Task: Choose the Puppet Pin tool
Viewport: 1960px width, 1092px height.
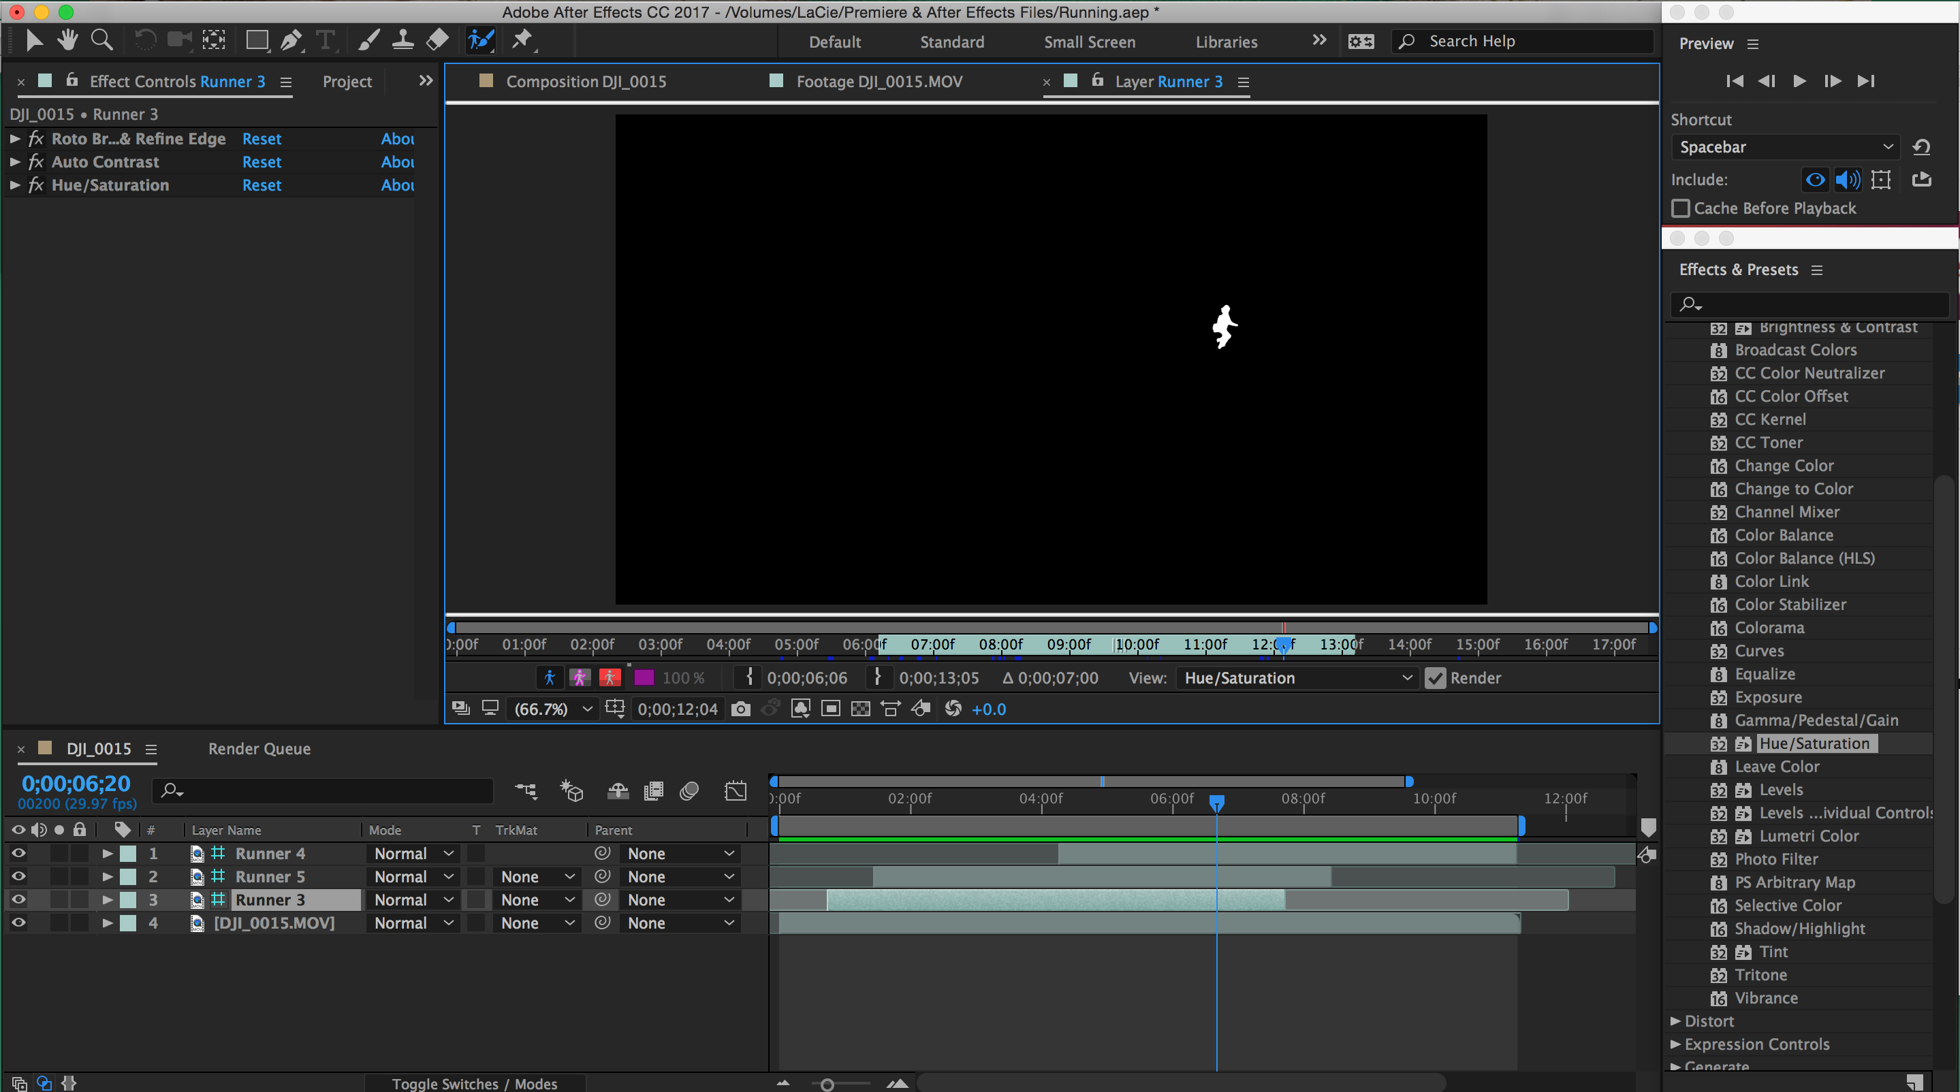Action: [522, 40]
